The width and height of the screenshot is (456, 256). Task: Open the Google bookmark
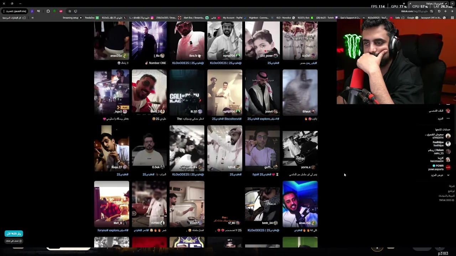click(413, 18)
